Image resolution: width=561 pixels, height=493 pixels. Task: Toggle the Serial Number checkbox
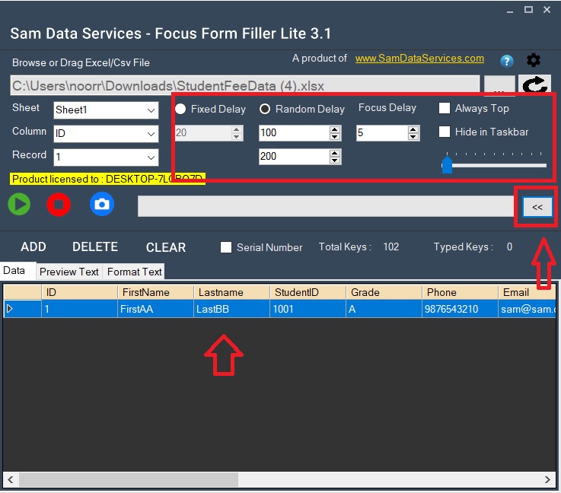pyautogui.click(x=226, y=247)
